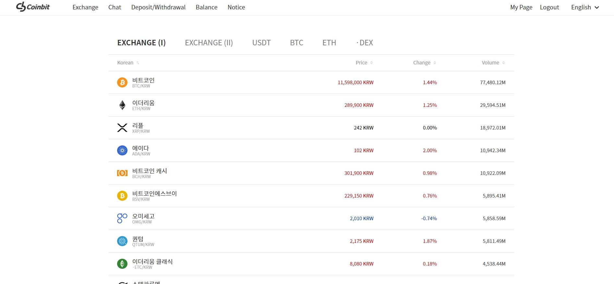
Task: Open Exchange in top navigation
Action: 85,7
